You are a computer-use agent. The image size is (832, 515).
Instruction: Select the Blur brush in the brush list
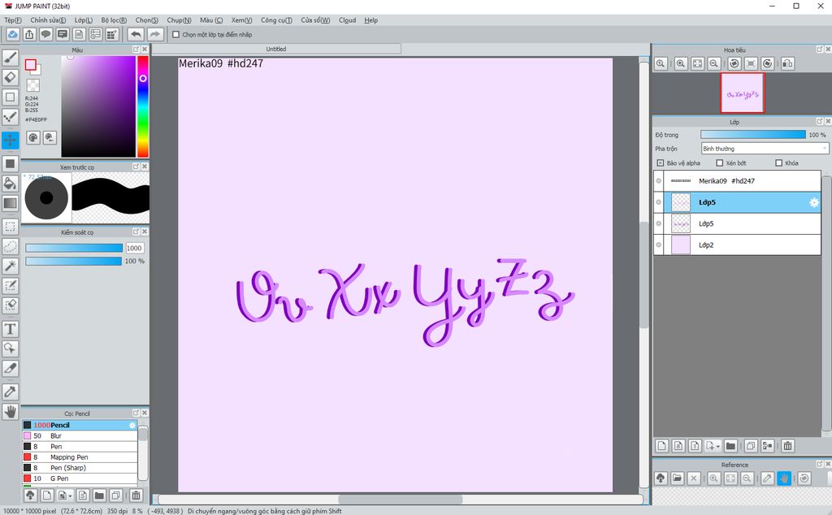tap(80, 436)
